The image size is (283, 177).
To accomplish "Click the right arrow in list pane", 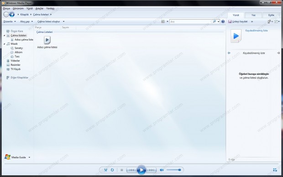I will pyautogui.click(x=278, y=53).
